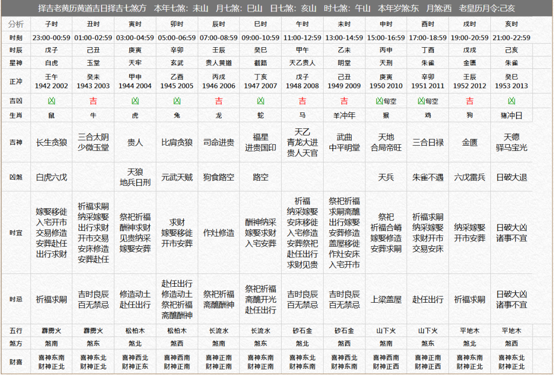This screenshot has height=375, width=554.
Task: Click the 凶旬空 marker in 酉时 column
Action: click(428, 101)
